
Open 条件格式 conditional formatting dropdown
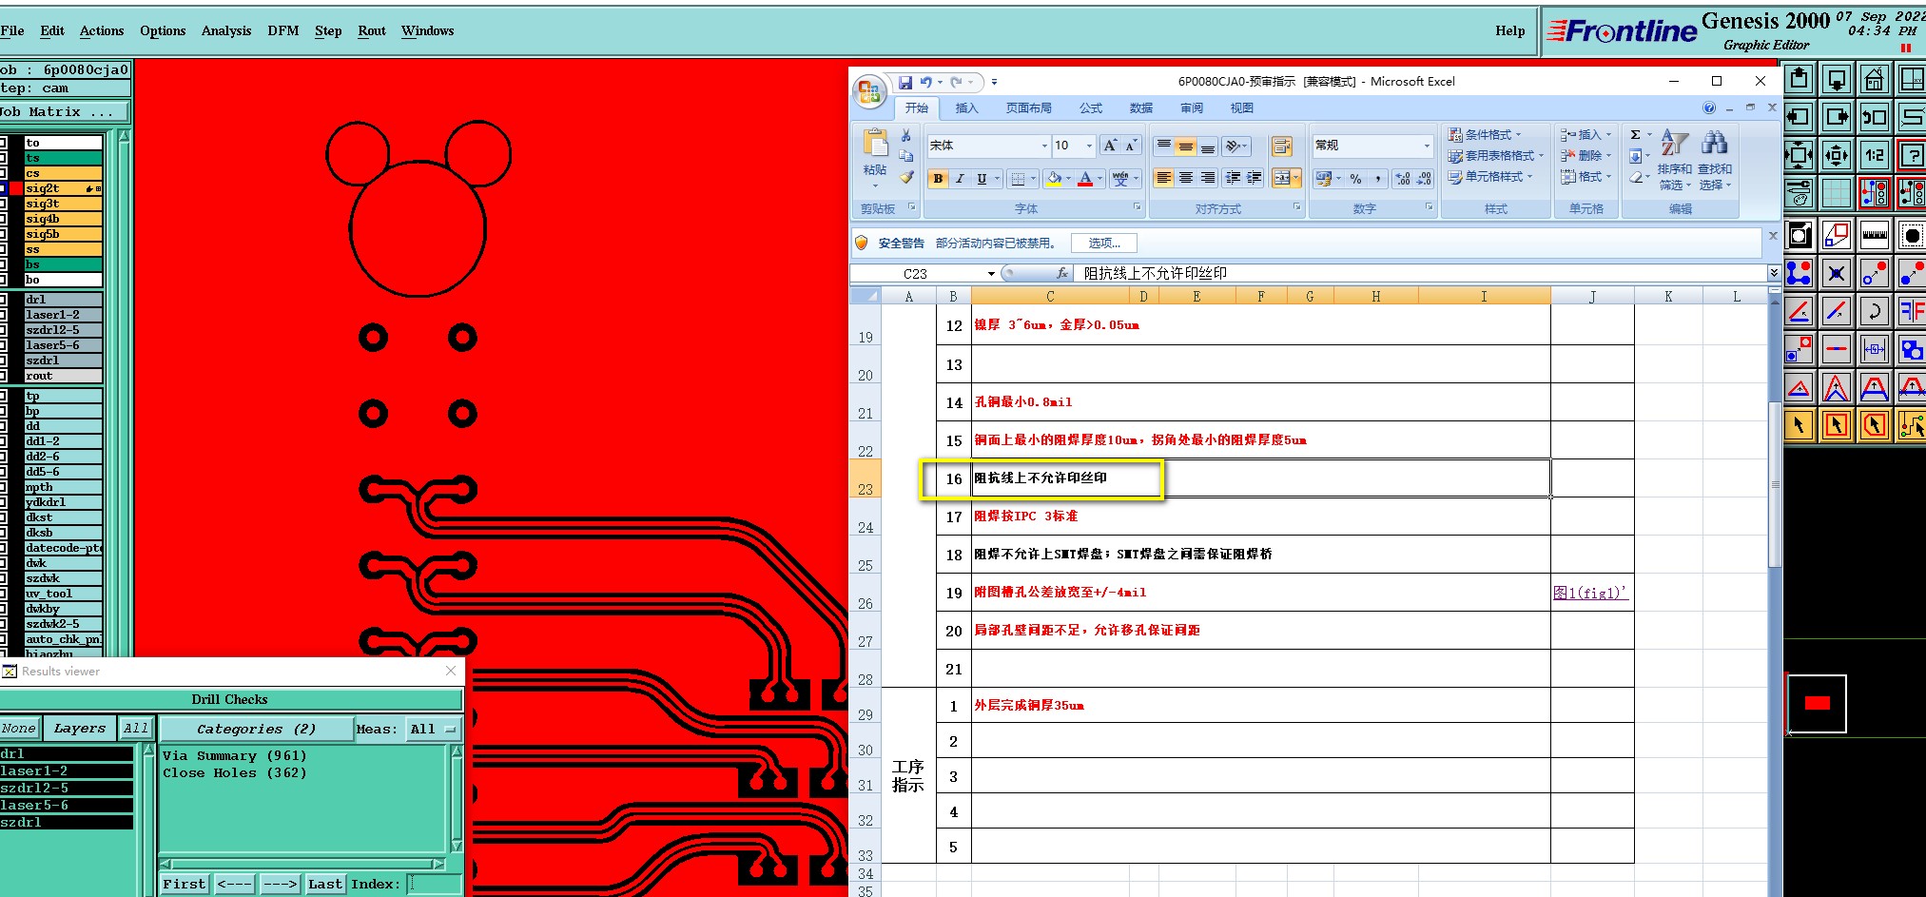point(1485,135)
